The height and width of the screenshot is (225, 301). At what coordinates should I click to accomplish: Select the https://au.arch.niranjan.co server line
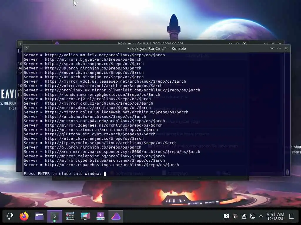(84, 73)
